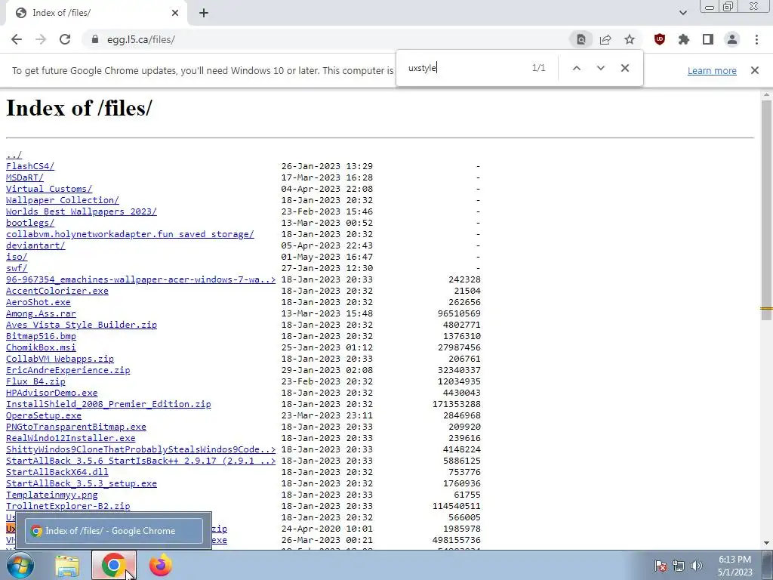773x580 pixels.
Task: Click the address bar URL egg.l5.ca/files/
Action: coord(141,39)
